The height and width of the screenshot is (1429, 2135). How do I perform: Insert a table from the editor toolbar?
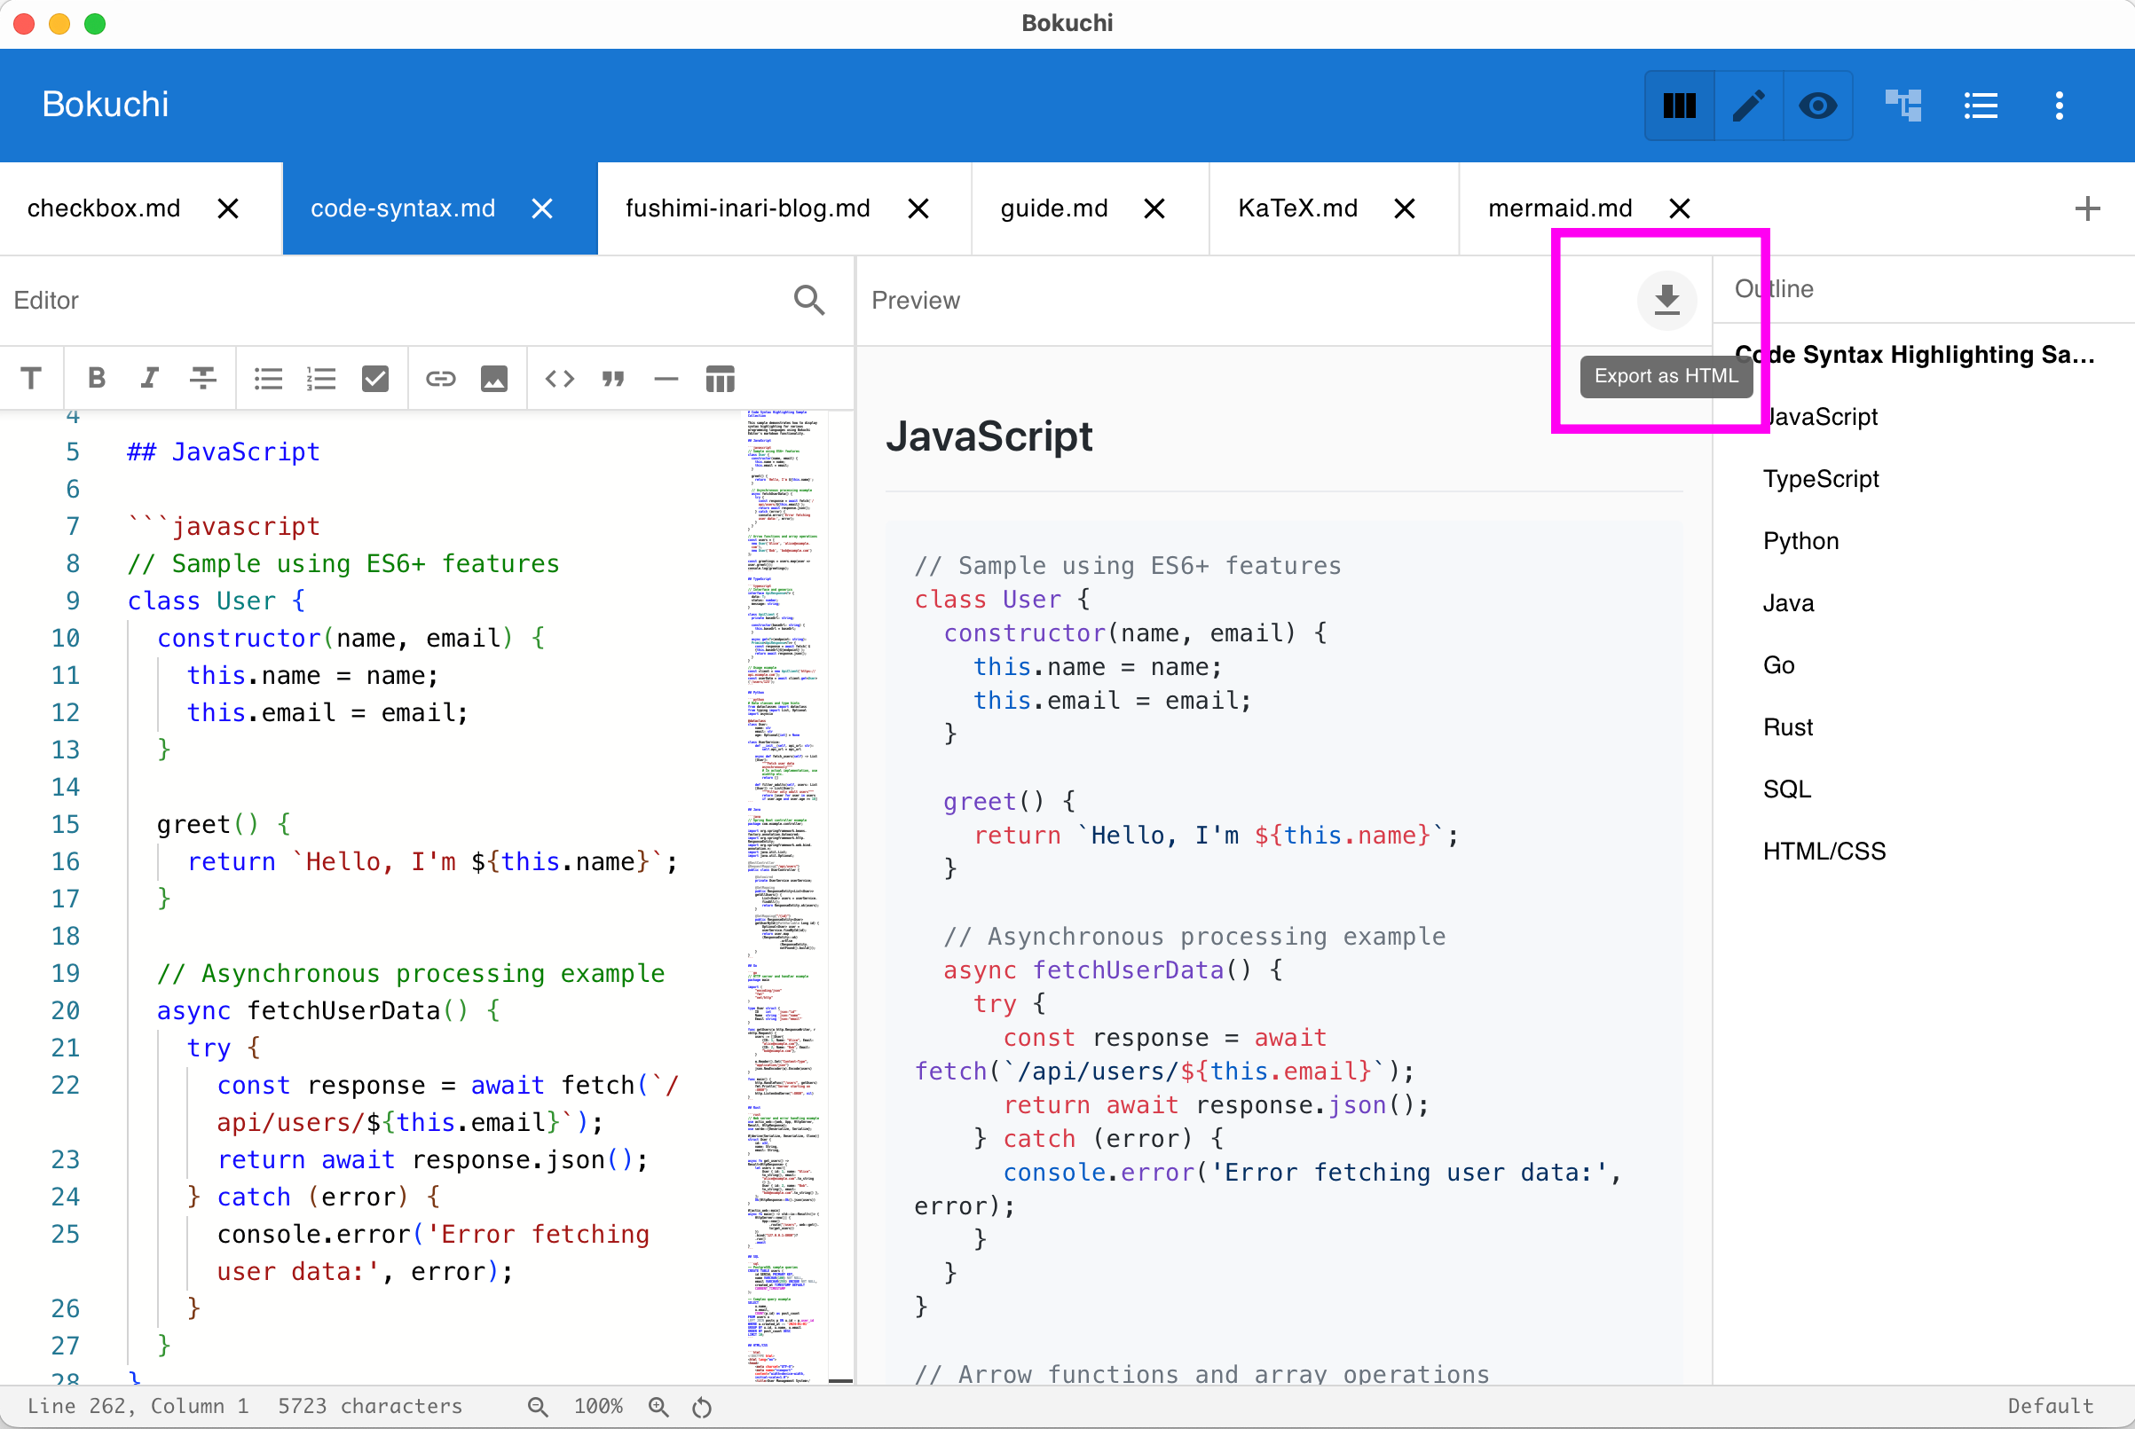pyautogui.click(x=720, y=378)
